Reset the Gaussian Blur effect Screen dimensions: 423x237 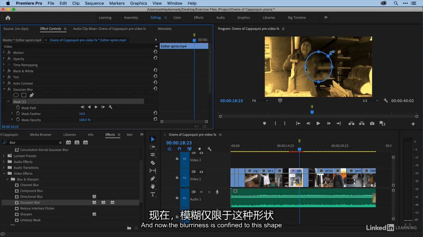click(x=155, y=88)
